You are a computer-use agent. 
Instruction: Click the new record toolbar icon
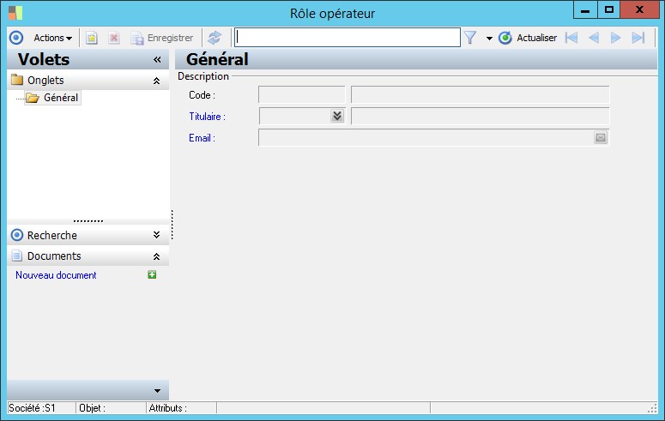tap(92, 38)
